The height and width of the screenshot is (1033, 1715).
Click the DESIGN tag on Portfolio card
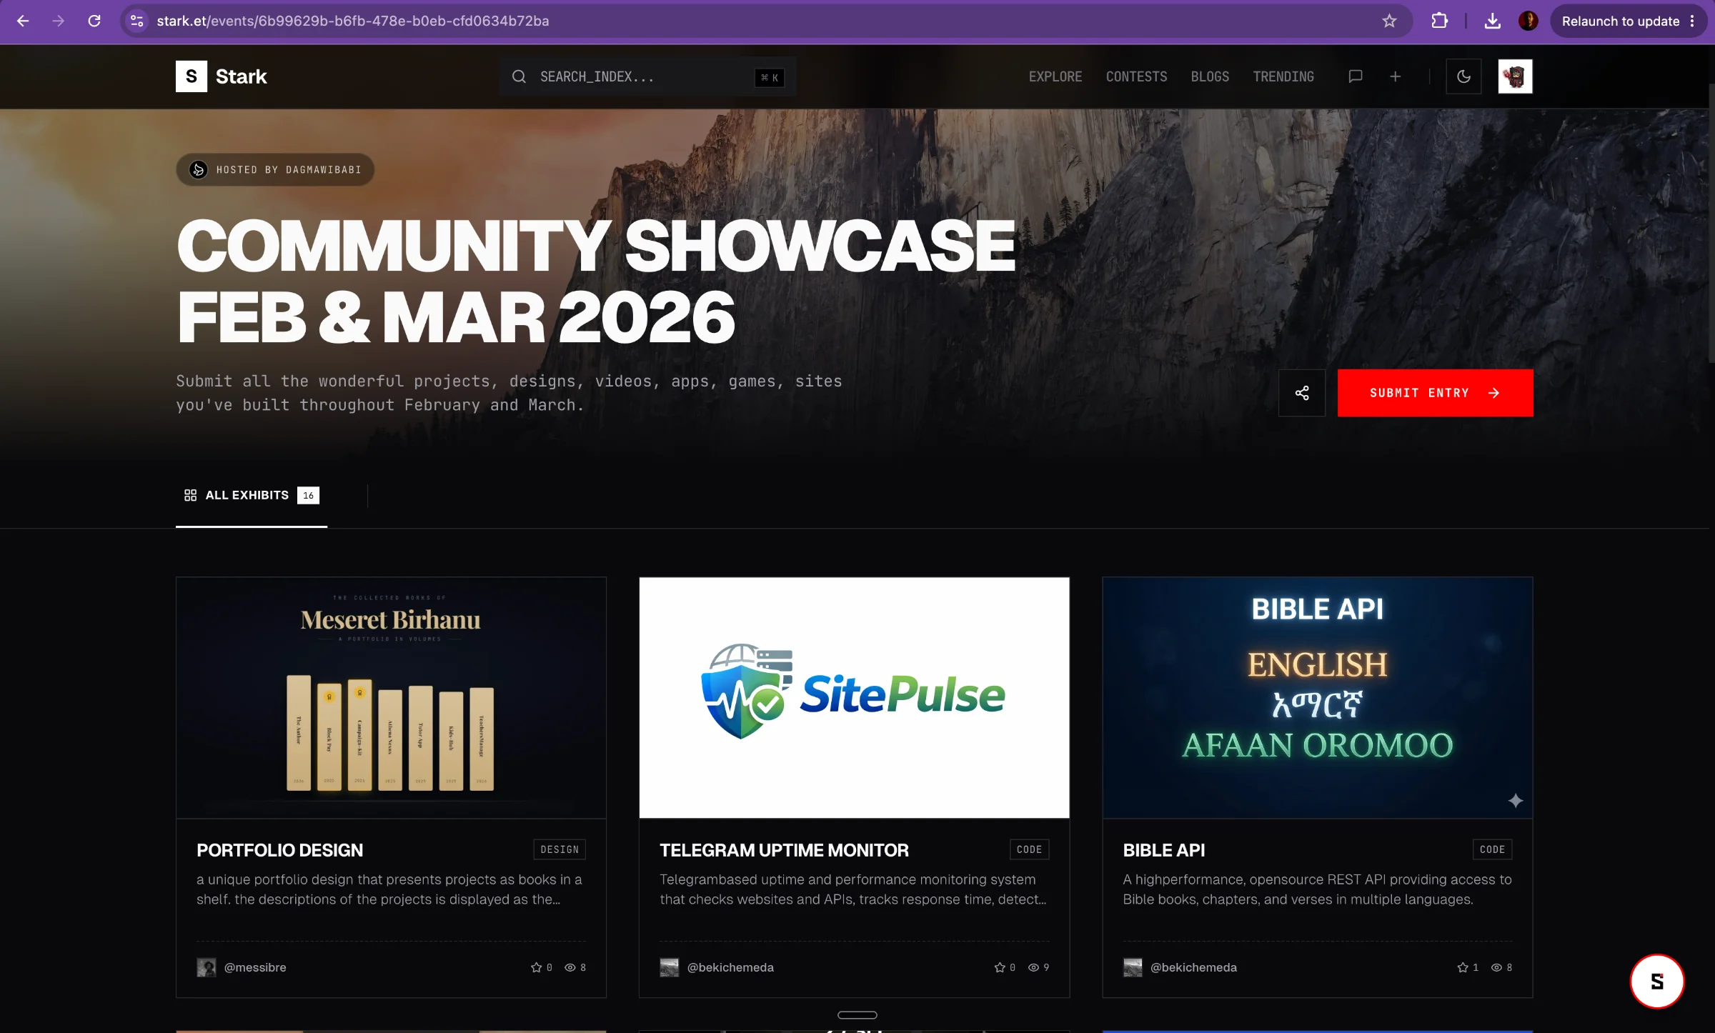tap(560, 849)
